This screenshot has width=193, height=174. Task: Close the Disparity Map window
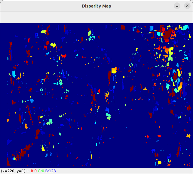187,6
